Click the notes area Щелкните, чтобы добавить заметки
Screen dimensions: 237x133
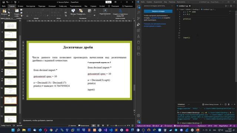(38, 120)
